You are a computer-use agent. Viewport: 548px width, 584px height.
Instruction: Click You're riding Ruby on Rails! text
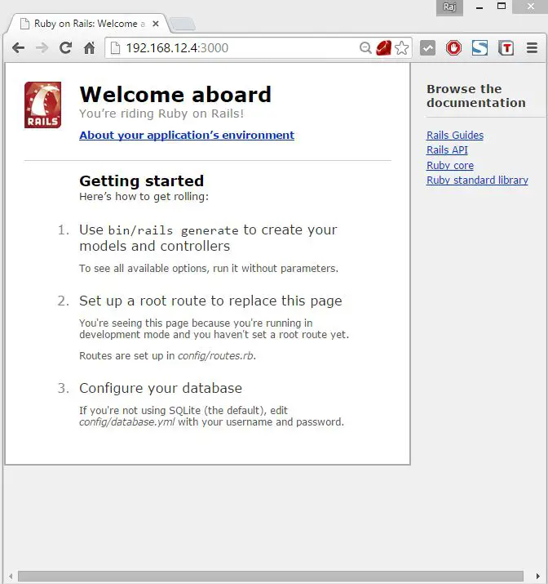161,114
